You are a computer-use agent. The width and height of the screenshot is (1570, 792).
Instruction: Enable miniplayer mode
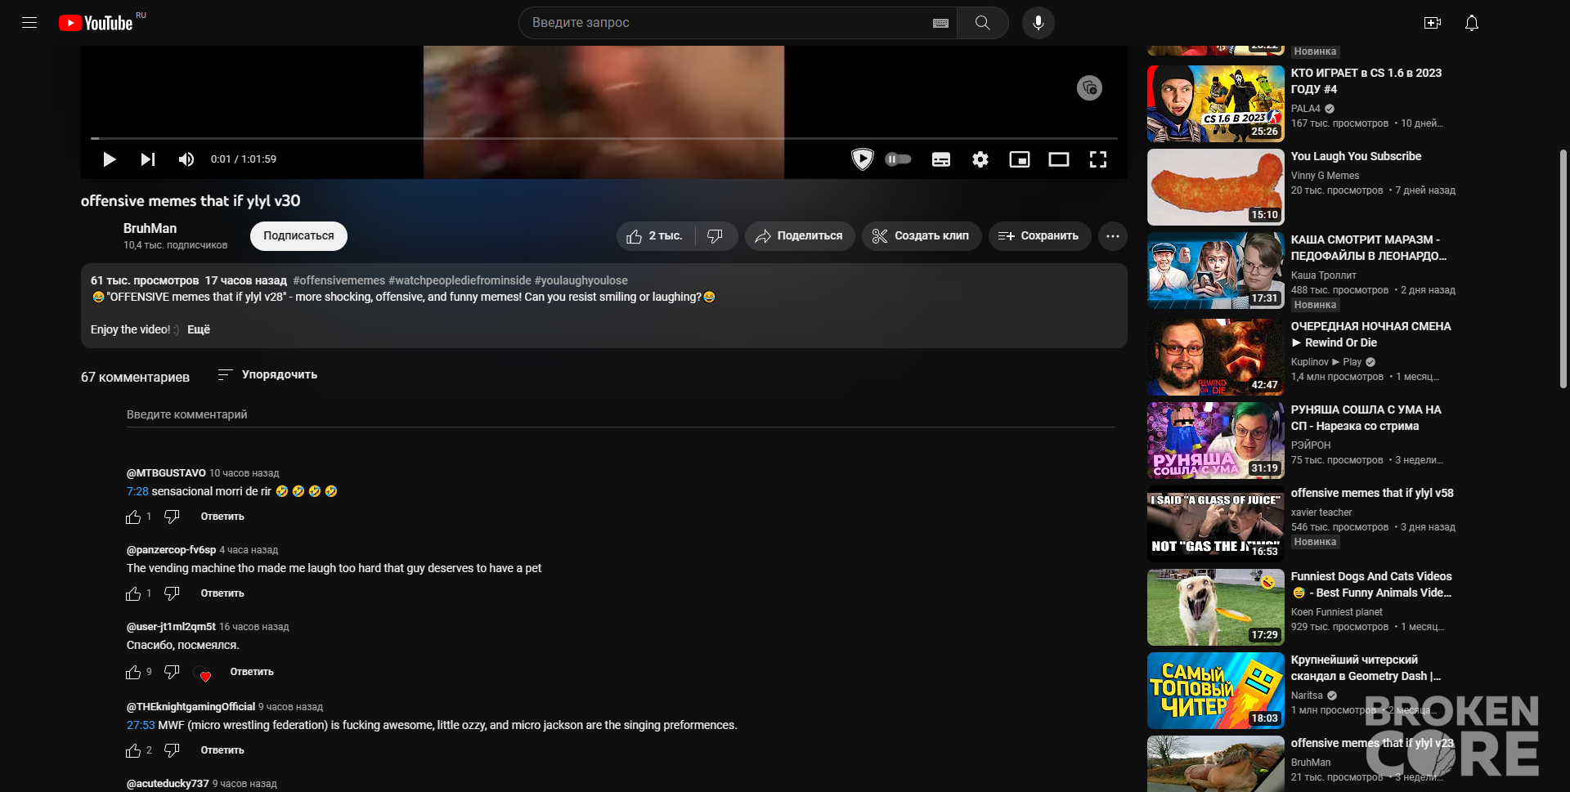(x=1020, y=159)
